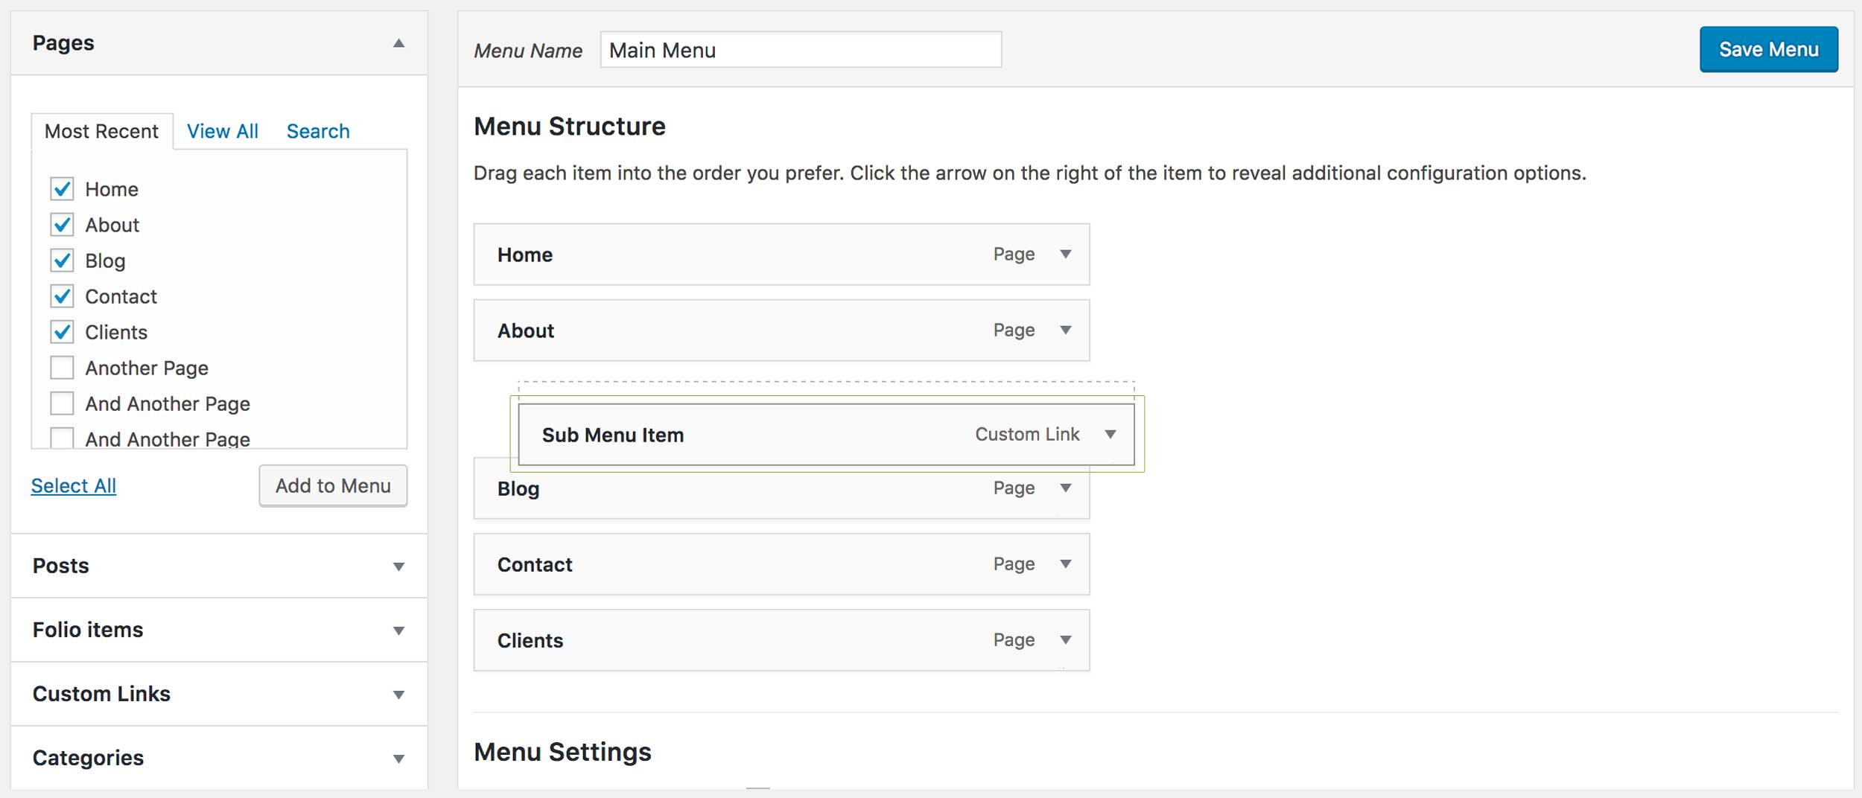Uncheck the Clients page checkbox
This screenshot has width=1862, height=798.
[62, 332]
